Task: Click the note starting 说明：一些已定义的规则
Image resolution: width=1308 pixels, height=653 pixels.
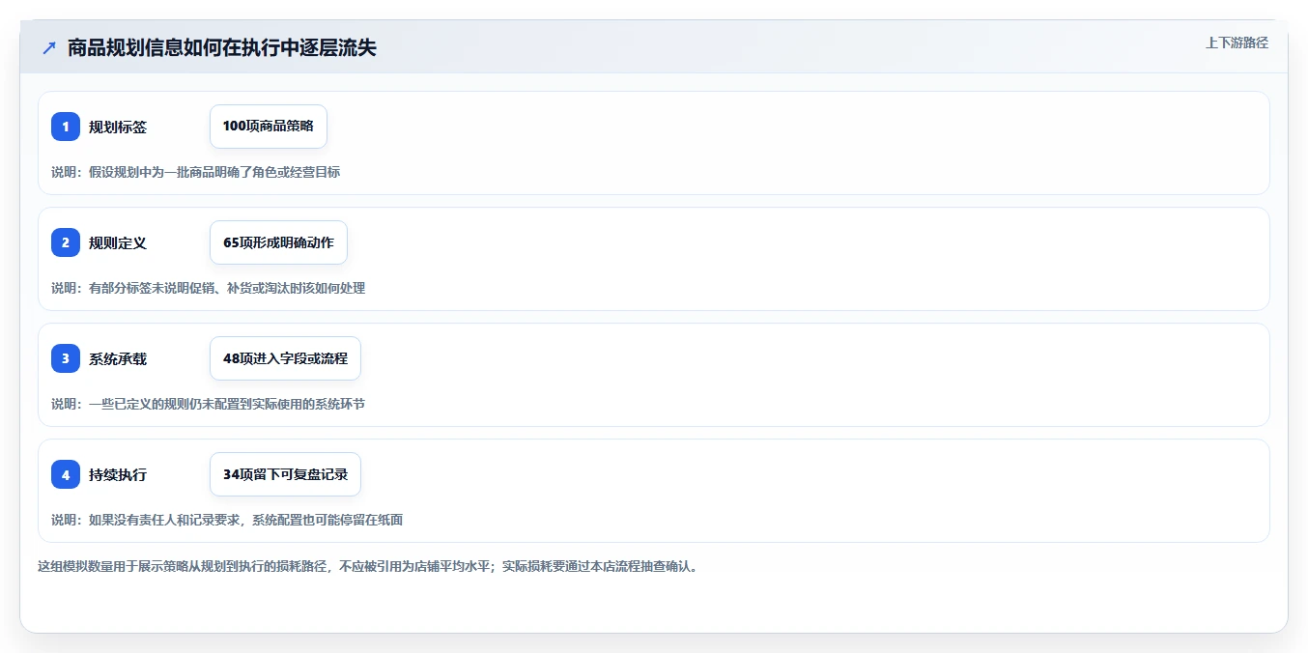Action: click(208, 404)
